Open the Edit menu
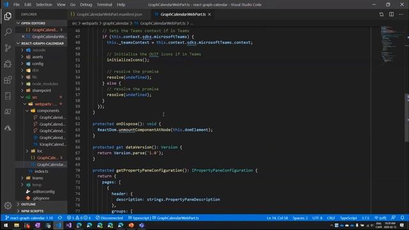The height and width of the screenshot is (230, 409). coord(27,4)
